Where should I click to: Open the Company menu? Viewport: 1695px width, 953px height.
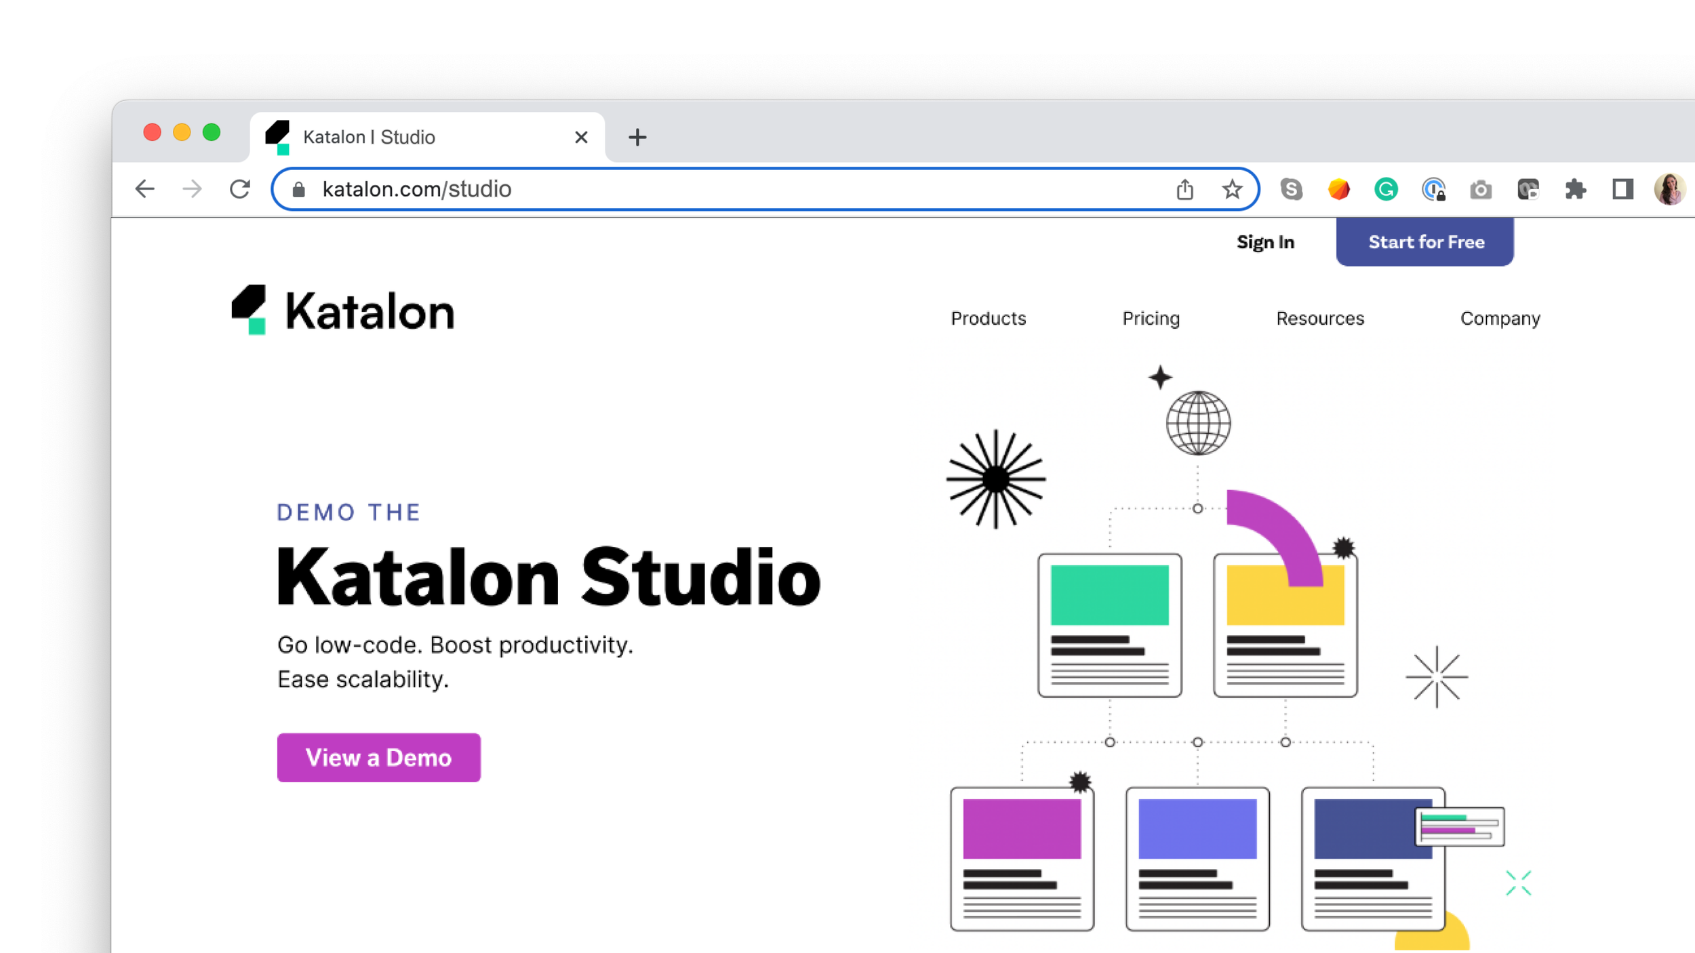(x=1500, y=319)
